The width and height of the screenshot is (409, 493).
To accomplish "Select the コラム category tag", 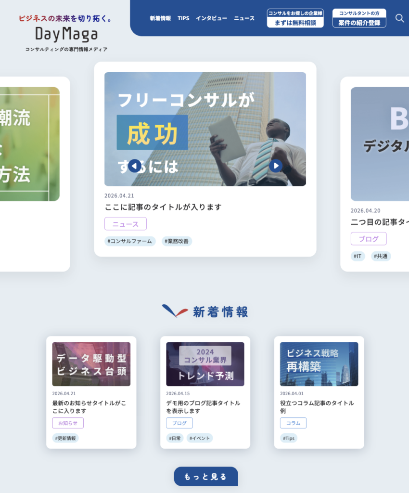I will click(x=293, y=423).
